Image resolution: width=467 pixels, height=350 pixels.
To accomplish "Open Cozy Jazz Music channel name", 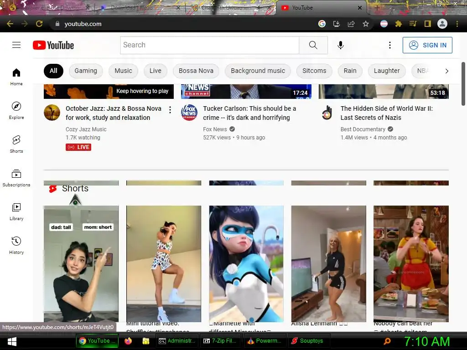I will click(x=86, y=129).
